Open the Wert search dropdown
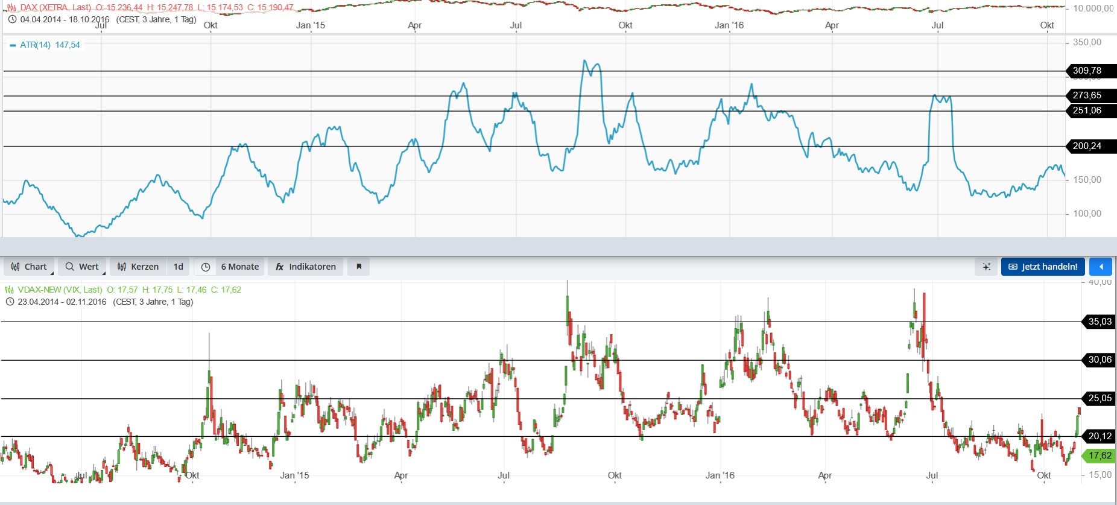This screenshot has height=505, width=1117. (82, 267)
